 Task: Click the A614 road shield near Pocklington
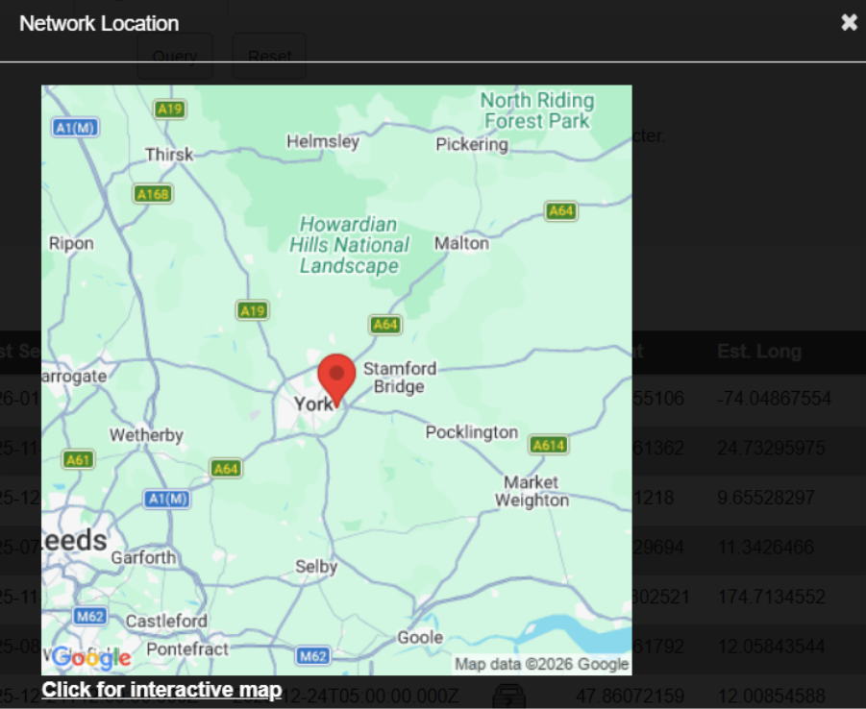pyautogui.click(x=548, y=445)
